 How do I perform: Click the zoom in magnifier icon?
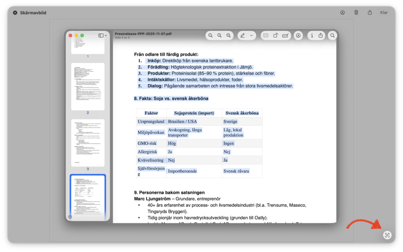tap(229, 35)
